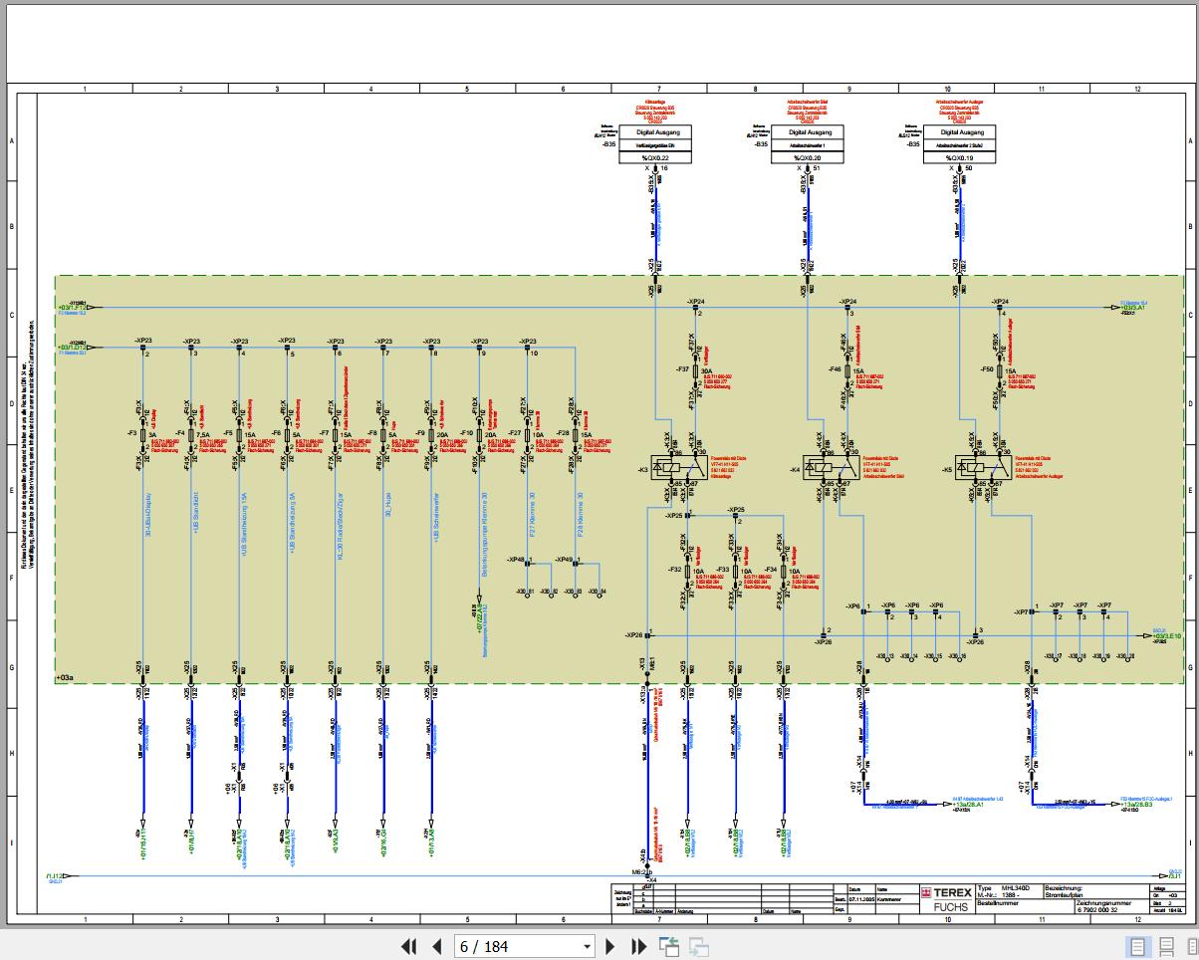Open the page number dropdown arrow
This screenshot has height=960, width=1199.
click(x=587, y=946)
